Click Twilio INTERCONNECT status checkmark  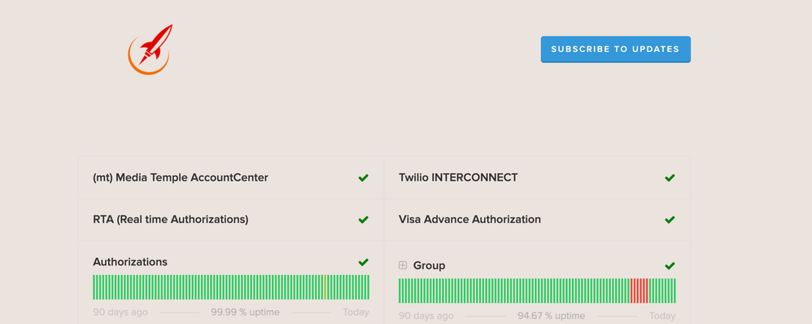670,177
